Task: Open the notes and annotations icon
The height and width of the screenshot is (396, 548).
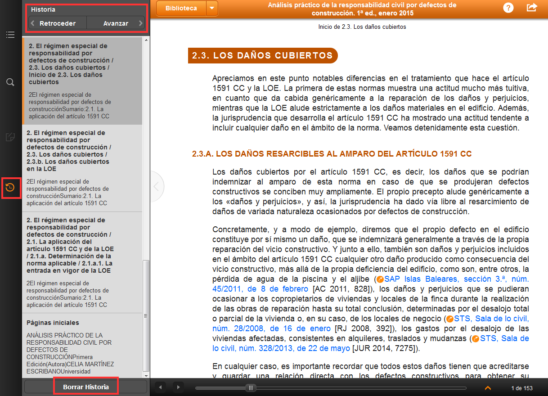Action: tap(10, 137)
